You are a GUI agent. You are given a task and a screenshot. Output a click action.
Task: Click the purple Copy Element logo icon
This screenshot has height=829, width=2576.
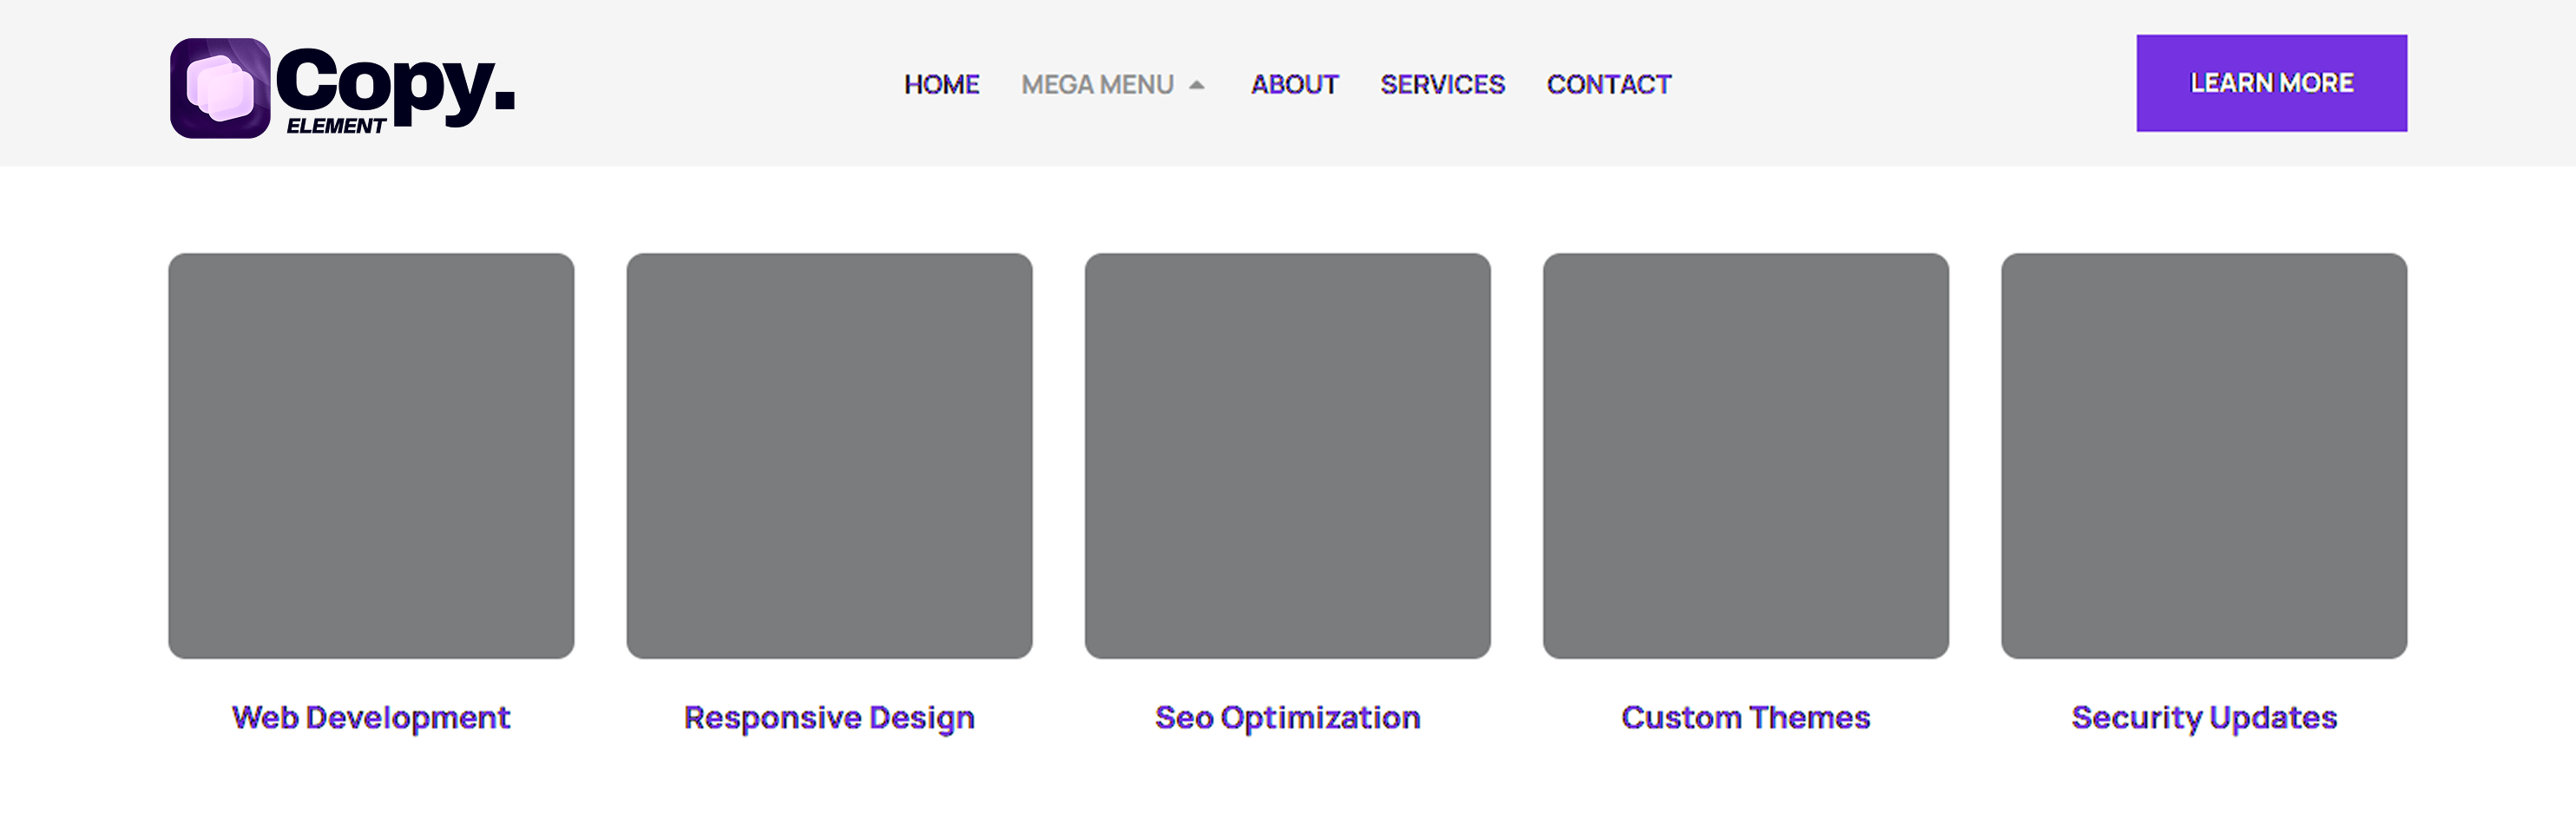click(220, 88)
